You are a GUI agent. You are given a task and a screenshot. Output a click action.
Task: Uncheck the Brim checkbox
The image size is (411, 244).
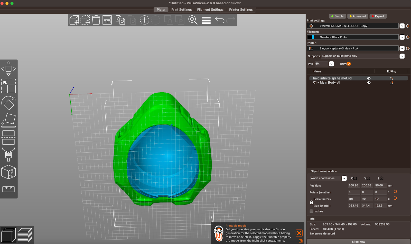pyautogui.click(x=349, y=64)
